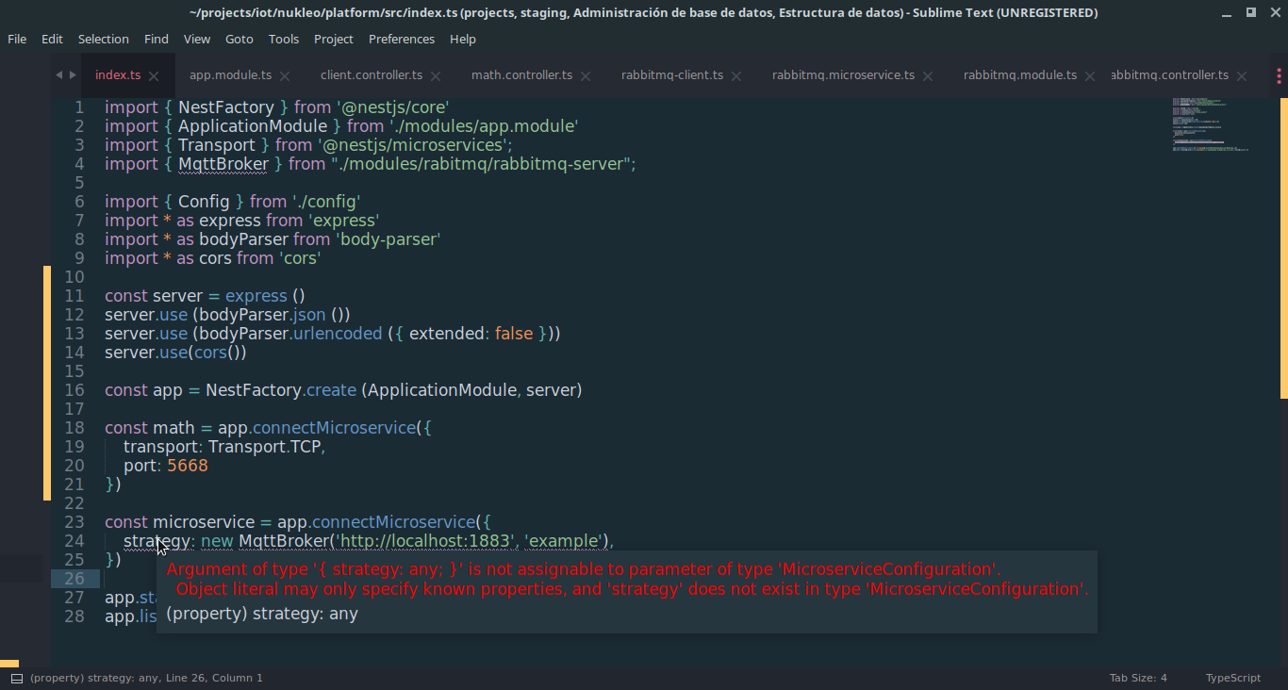Click the './config' import path

(326, 202)
